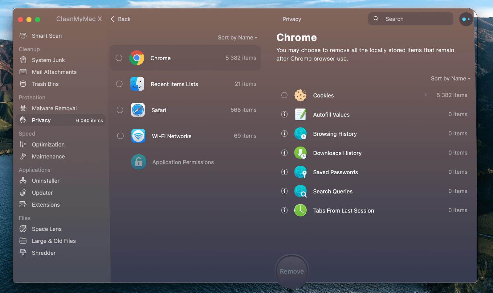Click the Cookies cookie icon
The width and height of the screenshot is (493, 293).
point(300,95)
